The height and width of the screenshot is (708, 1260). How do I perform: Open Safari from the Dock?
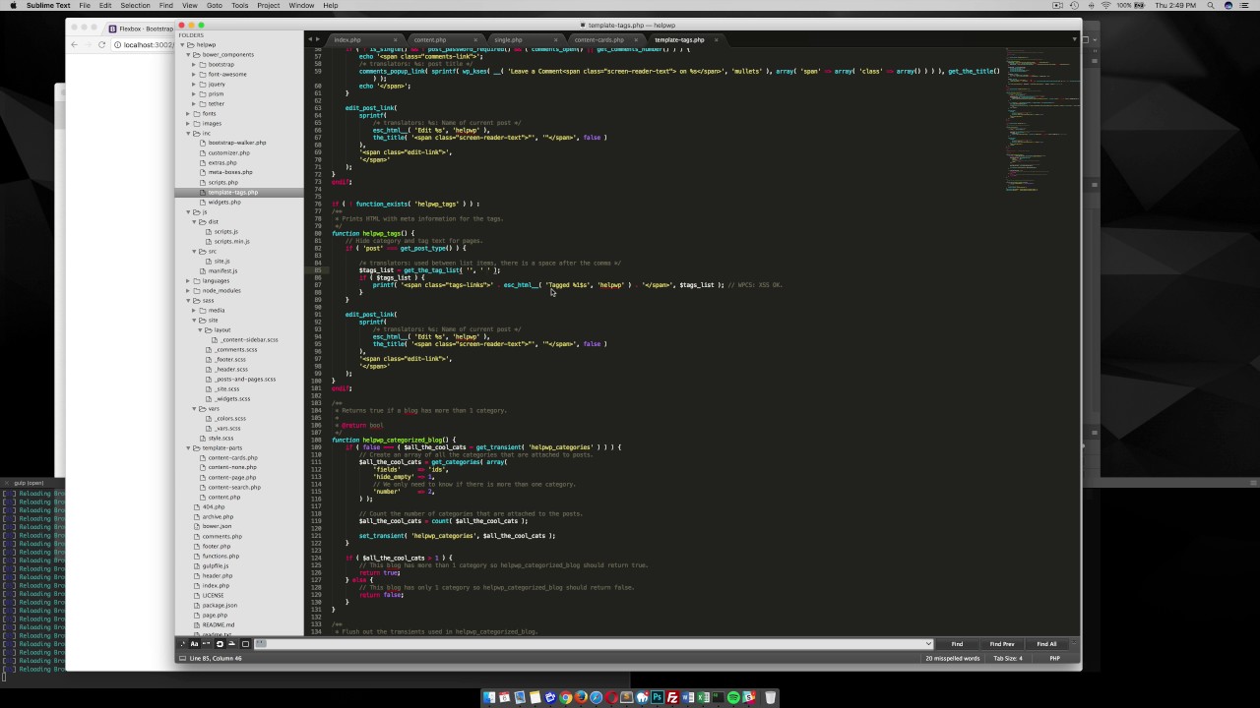coord(597,697)
